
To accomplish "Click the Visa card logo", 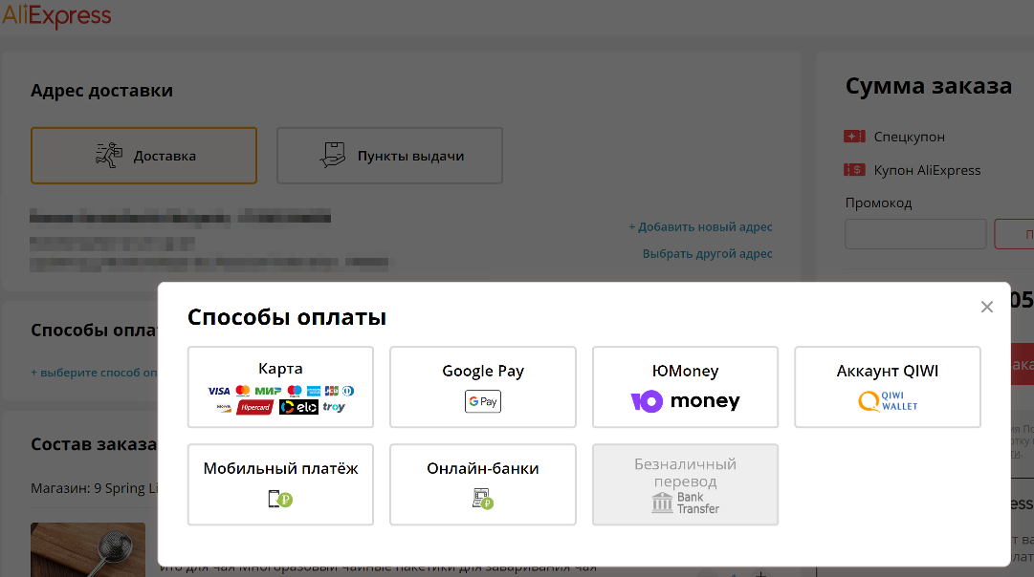I will click(219, 391).
